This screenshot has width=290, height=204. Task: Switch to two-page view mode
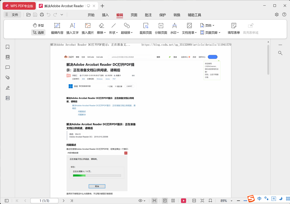point(173,201)
